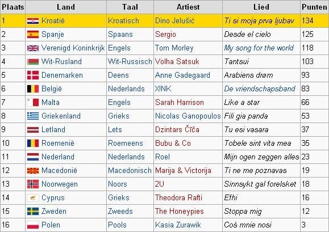The width and height of the screenshot is (329, 232).
Task: Click the Spain flag icon
Action: coord(33,35)
